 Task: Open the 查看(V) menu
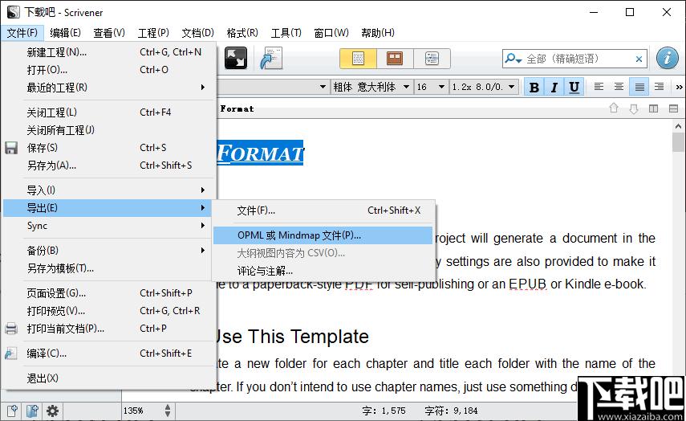109,33
